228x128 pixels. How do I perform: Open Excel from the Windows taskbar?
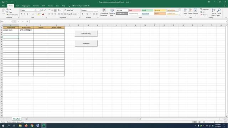[43, 126]
